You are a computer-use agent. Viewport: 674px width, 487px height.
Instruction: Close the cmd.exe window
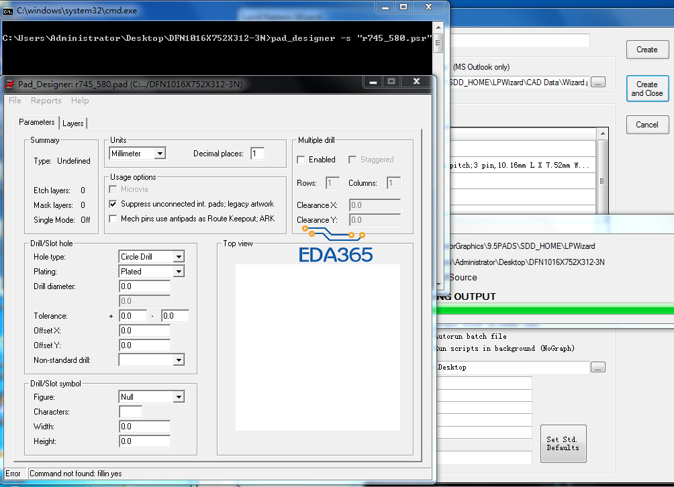click(x=428, y=7)
